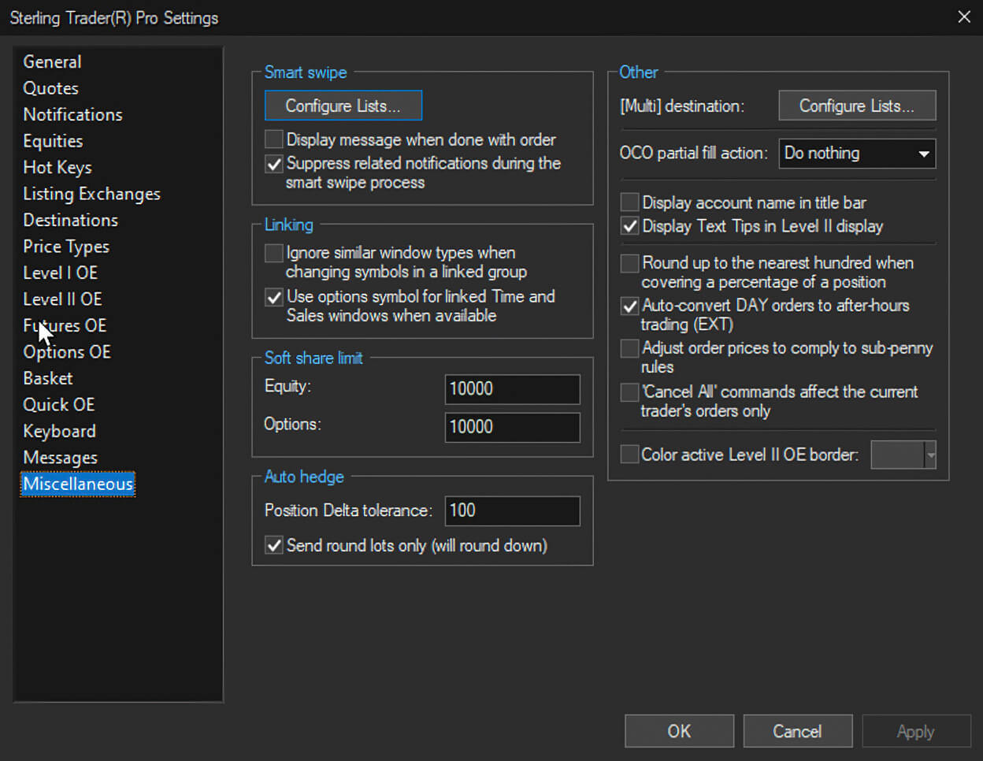Go to Notifications settings
983x761 pixels.
72,114
